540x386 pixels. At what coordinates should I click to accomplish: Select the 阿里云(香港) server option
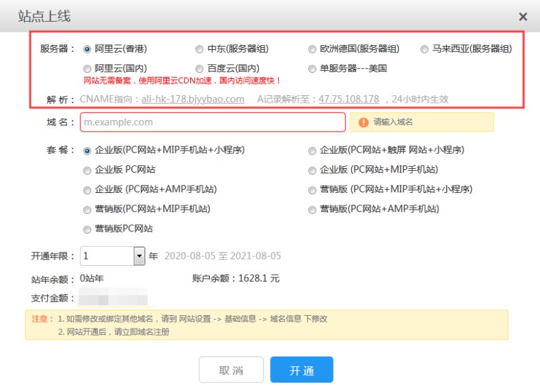coord(87,49)
